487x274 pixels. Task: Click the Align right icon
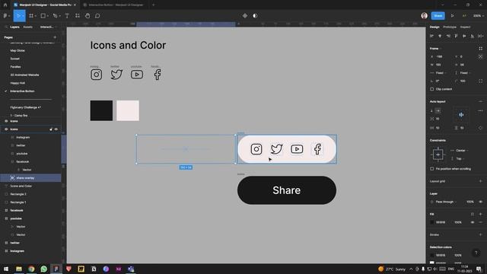[448, 36]
